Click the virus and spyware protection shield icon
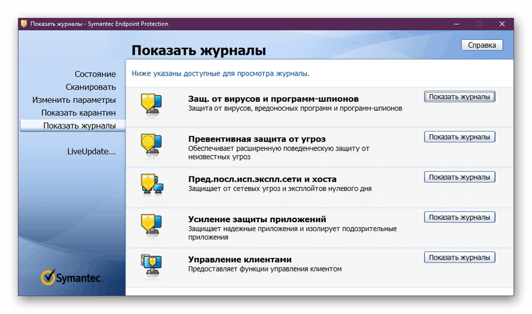Viewport: 532px width, 314px height. (x=151, y=105)
